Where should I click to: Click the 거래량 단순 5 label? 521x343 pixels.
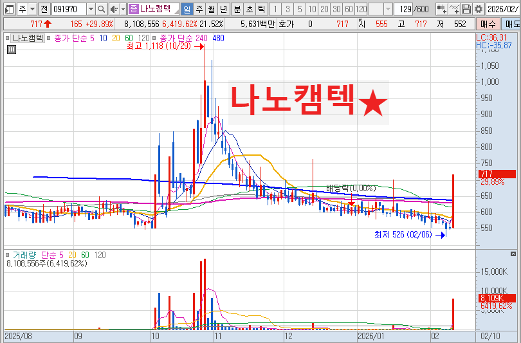tap(52, 255)
